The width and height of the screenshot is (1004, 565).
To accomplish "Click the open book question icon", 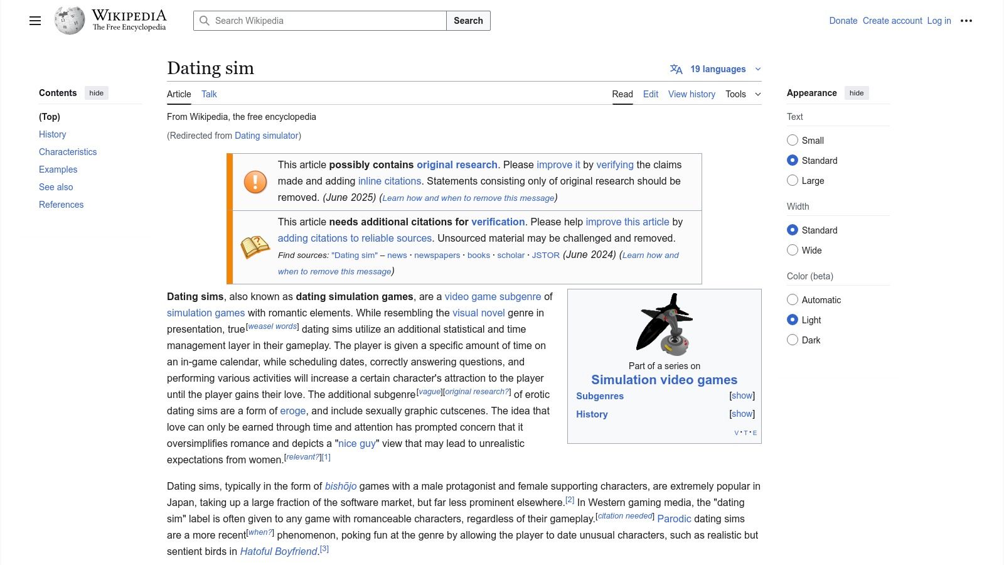I will coord(255,247).
